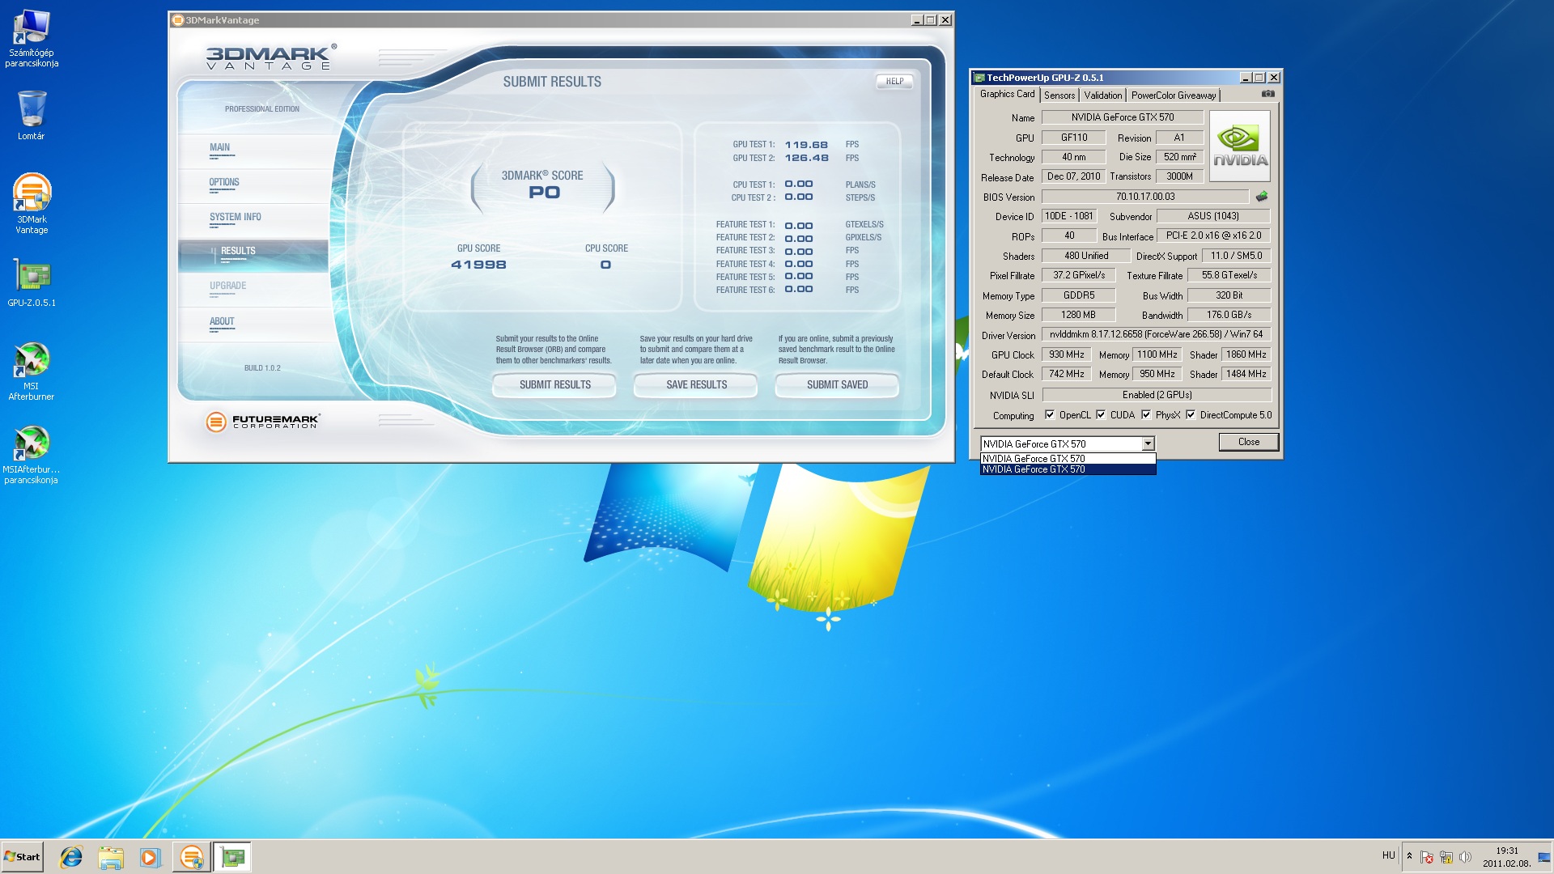The height and width of the screenshot is (874, 1554).
Task: Click the GPU-Z screenshot camera icon
Action: click(1267, 94)
